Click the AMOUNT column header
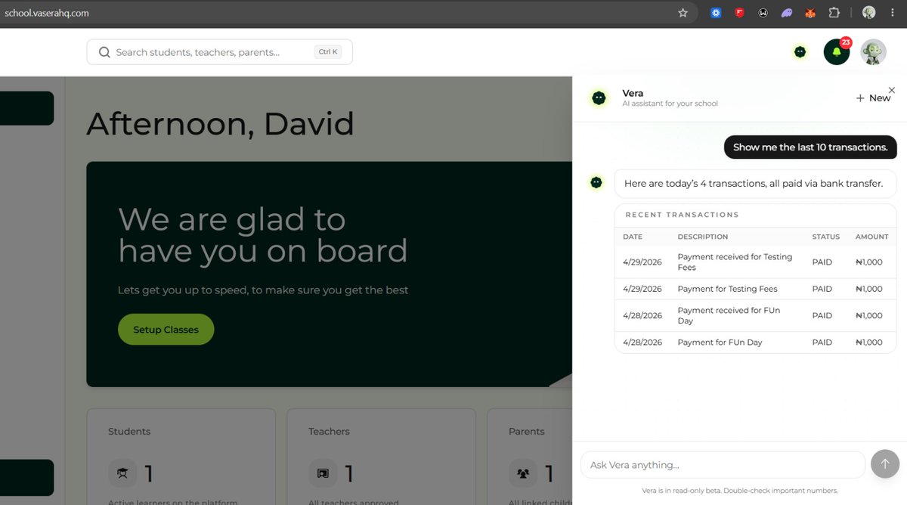 point(872,237)
